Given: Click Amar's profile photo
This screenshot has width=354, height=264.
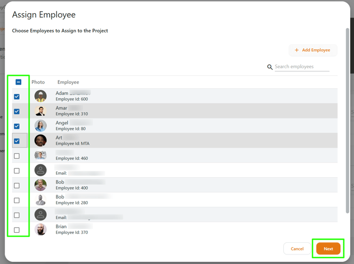Looking at the screenshot, I should 40,111.
